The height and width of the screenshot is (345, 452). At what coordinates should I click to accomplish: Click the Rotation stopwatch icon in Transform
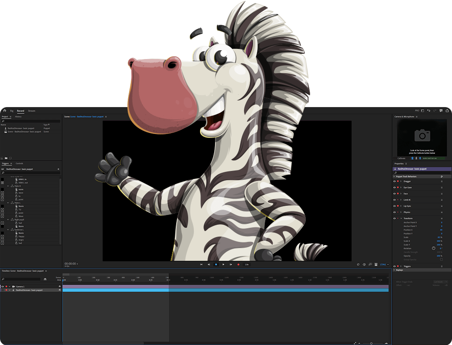coord(433,248)
